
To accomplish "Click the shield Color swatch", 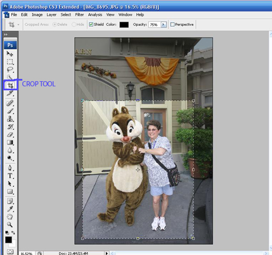I will [124, 25].
